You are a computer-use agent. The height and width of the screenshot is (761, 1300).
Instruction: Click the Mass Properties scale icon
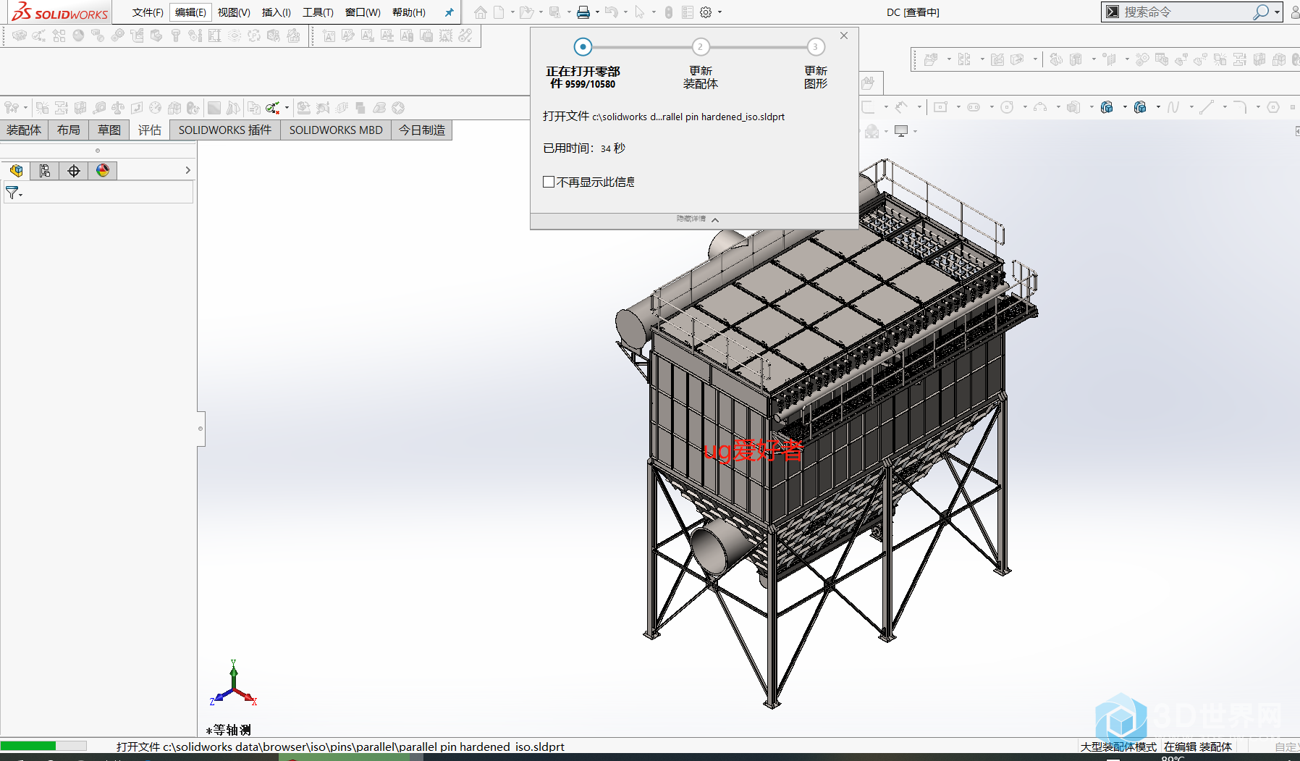click(x=118, y=108)
